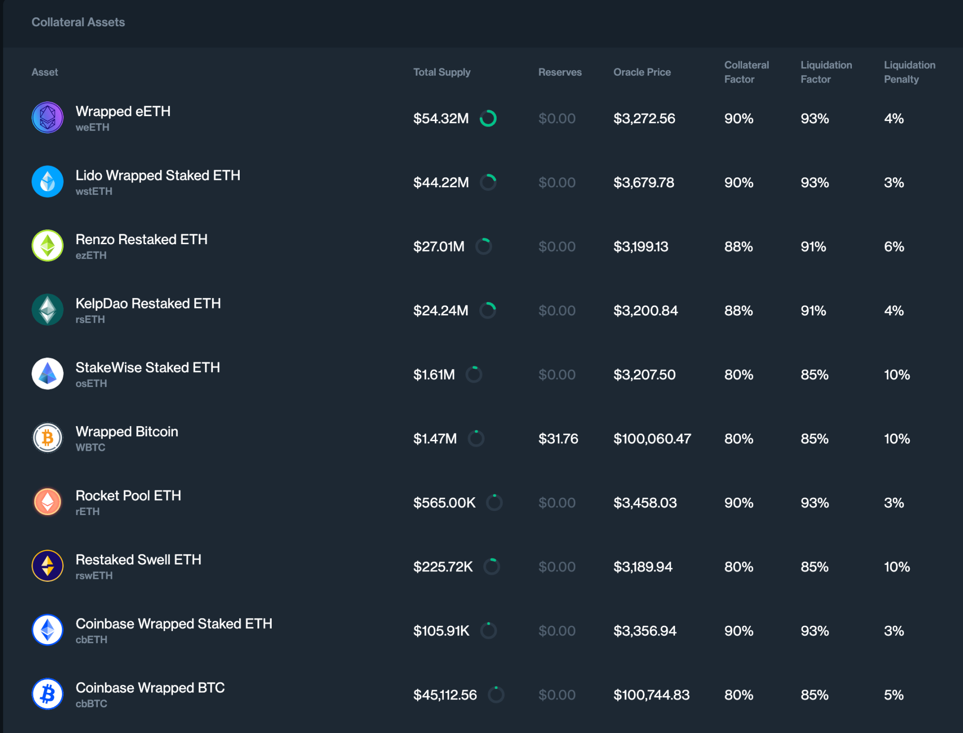Click the 5% liquidation penalty for cbBTC
The image size is (963, 733).
coord(893,695)
